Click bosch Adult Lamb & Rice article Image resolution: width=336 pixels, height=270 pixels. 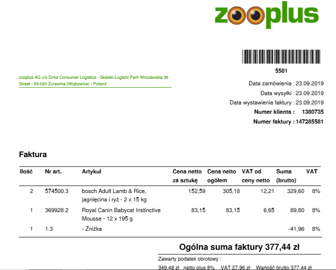[114, 195]
